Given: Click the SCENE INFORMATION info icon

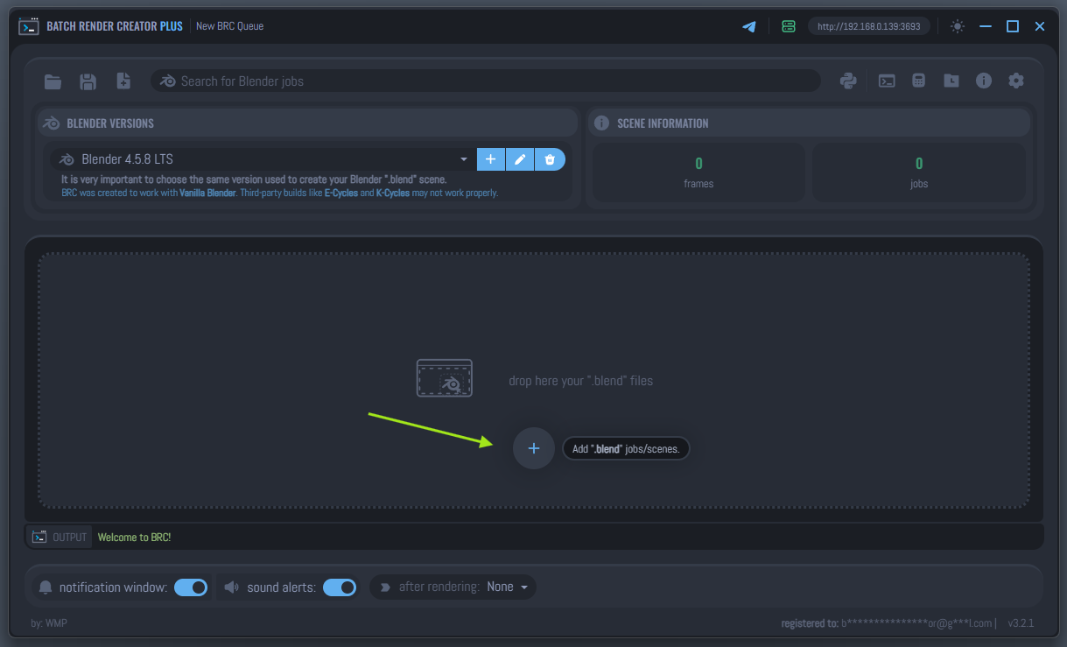Looking at the screenshot, I should [x=601, y=123].
